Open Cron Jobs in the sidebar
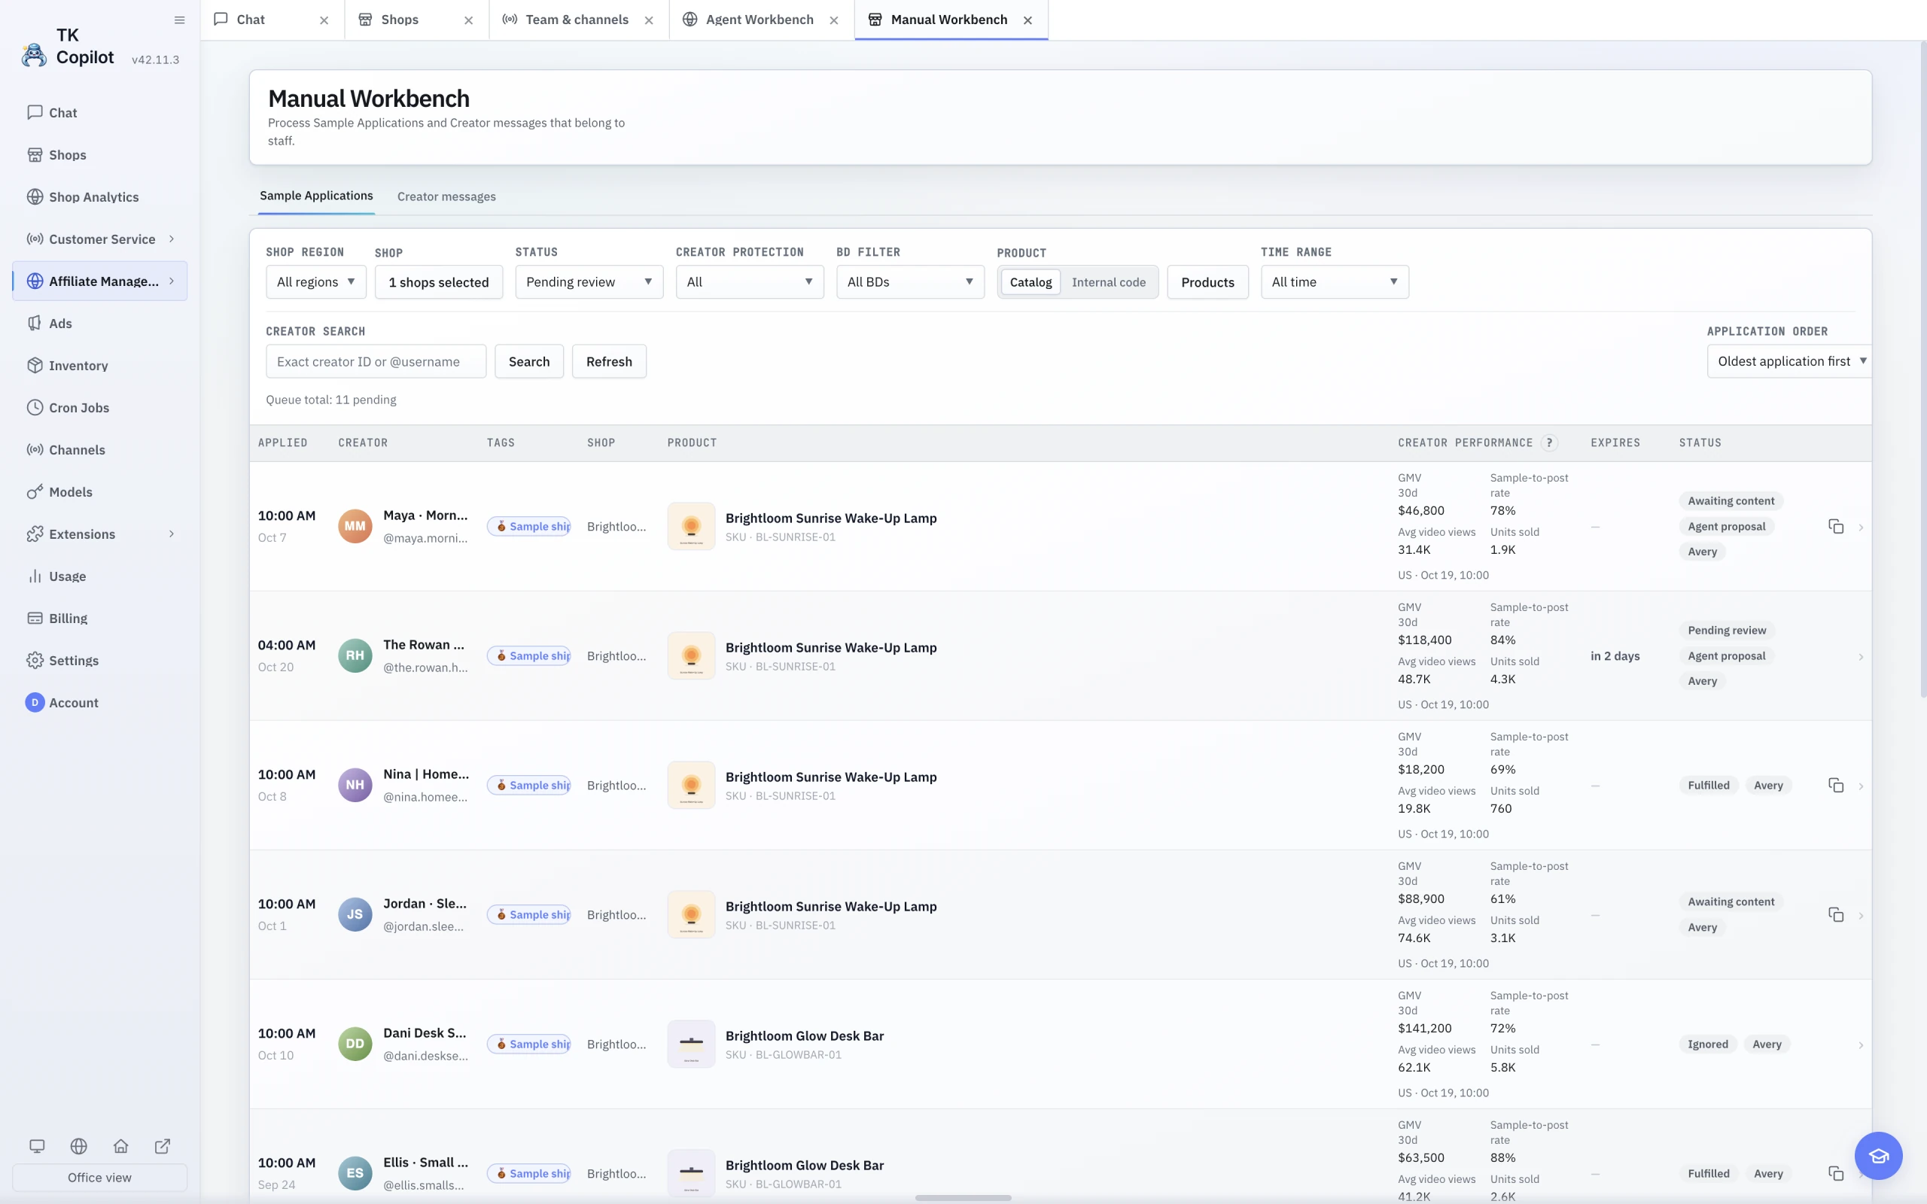 [99, 408]
